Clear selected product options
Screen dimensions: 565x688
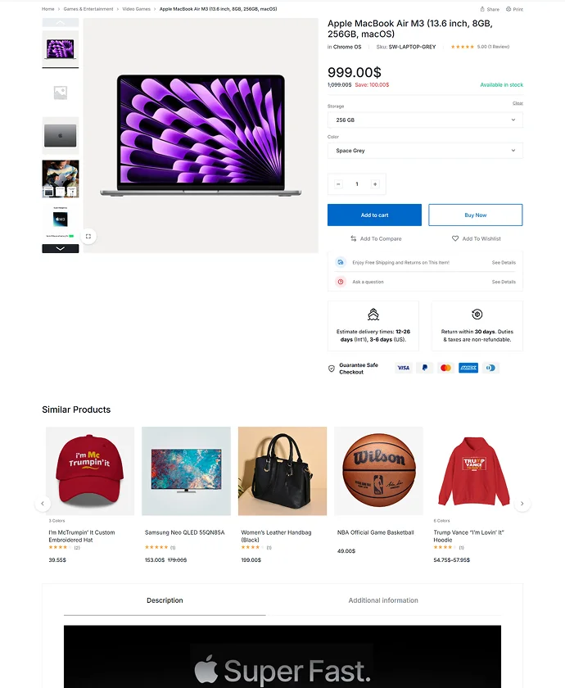pos(518,103)
